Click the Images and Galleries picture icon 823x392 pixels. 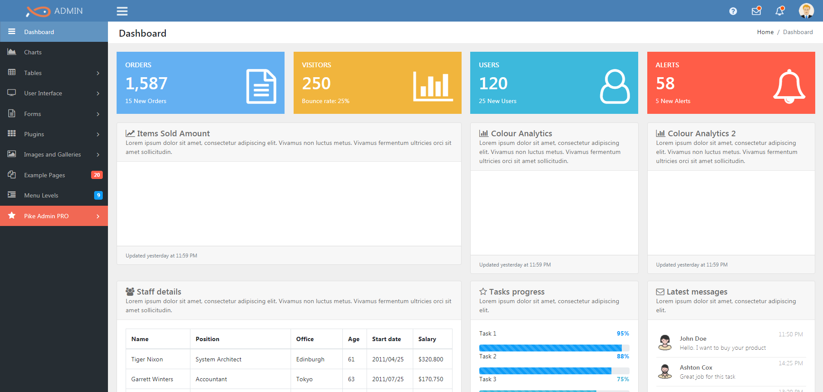click(x=12, y=154)
